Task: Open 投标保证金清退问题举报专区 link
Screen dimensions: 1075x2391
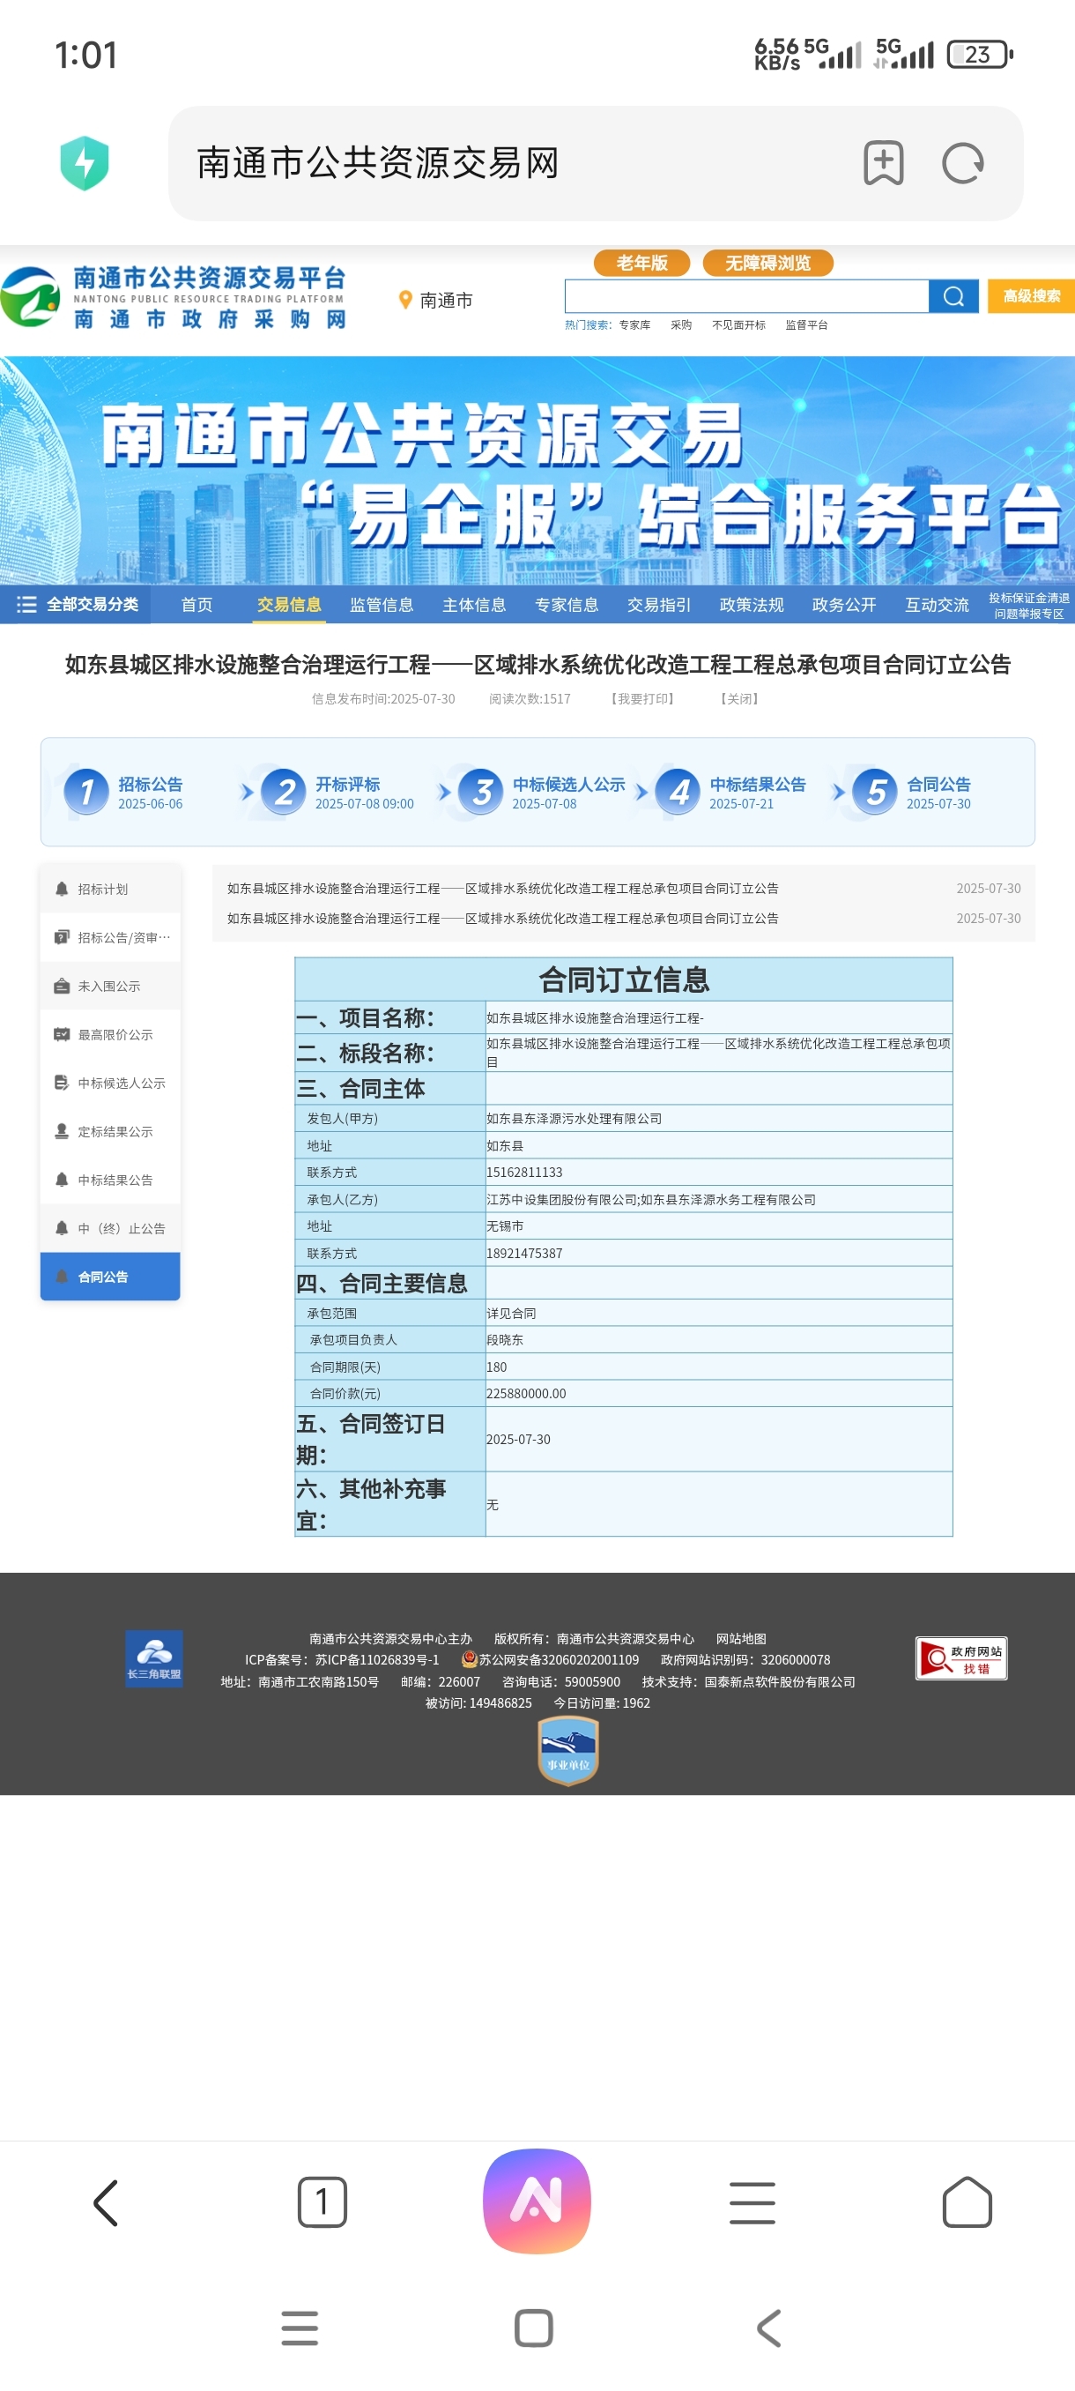Action: pyautogui.click(x=1028, y=605)
